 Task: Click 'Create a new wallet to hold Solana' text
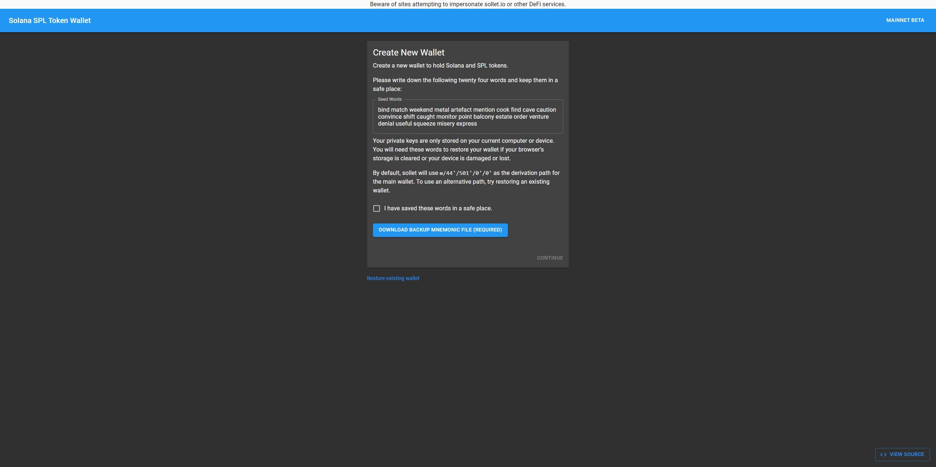[x=440, y=66]
